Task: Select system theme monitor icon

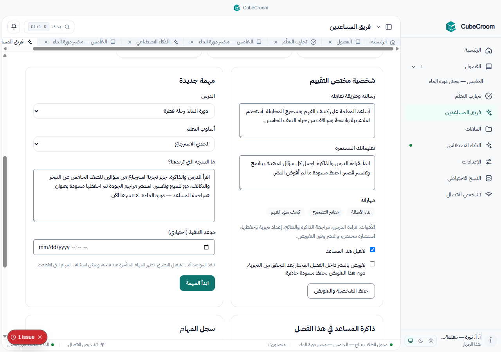Action: 411,341
